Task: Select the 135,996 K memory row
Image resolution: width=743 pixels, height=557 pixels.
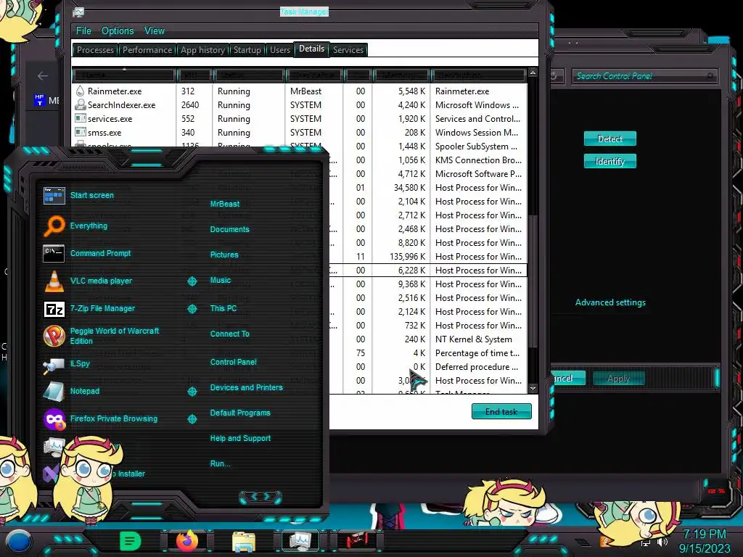Action: [428, 256]
